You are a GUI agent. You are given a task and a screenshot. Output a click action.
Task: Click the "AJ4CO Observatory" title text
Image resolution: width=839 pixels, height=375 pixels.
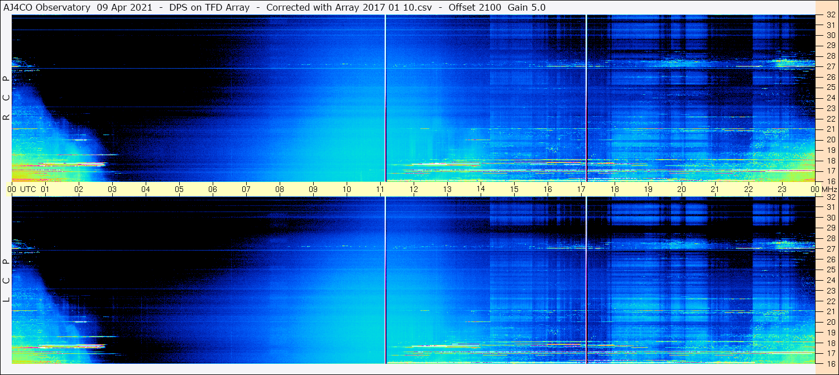pyautogui.click(x=47, y=8)
